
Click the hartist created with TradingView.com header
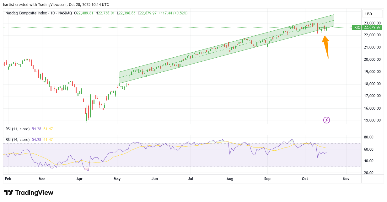click(56, 4)
